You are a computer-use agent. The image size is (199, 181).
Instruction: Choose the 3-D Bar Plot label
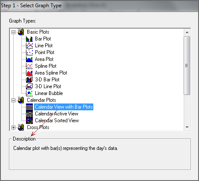point(47,80)
